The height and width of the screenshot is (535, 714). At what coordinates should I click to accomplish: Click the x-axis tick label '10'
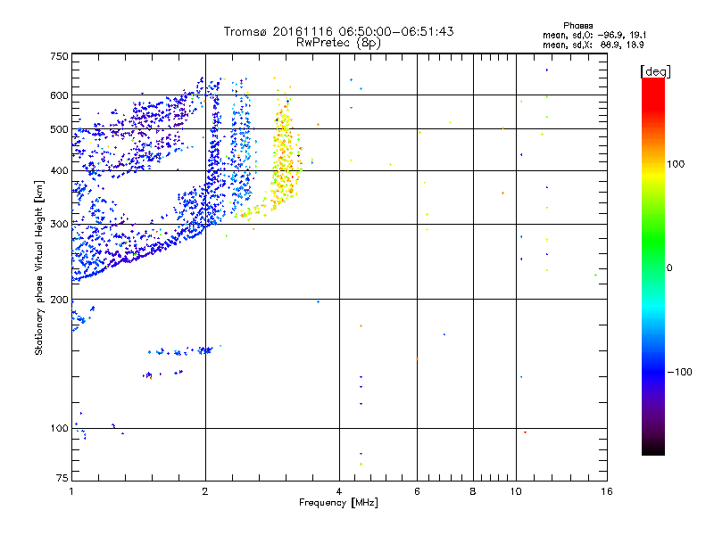[x=516, y=491]
